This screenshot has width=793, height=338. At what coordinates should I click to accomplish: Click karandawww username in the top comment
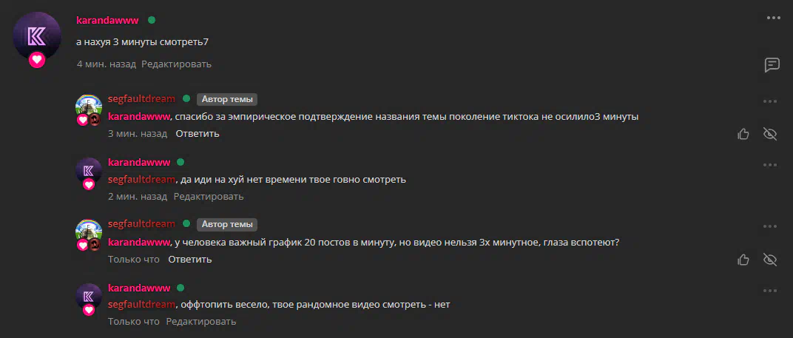(107, 20)
